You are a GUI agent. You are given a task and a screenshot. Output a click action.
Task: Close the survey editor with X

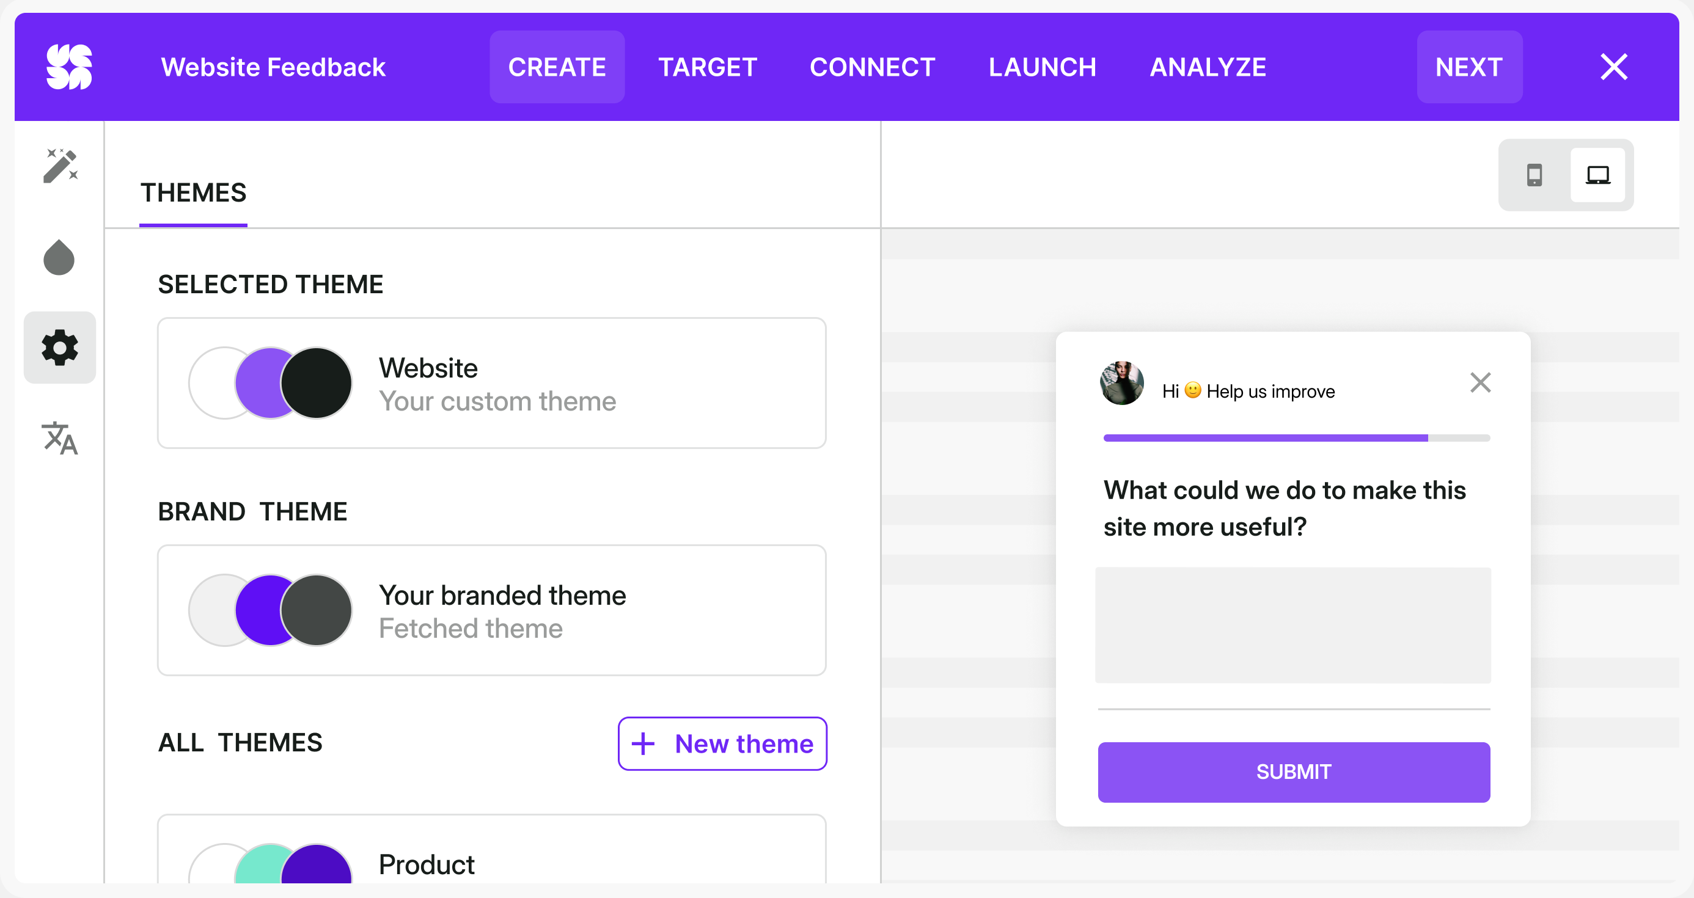coord(1614,67)
